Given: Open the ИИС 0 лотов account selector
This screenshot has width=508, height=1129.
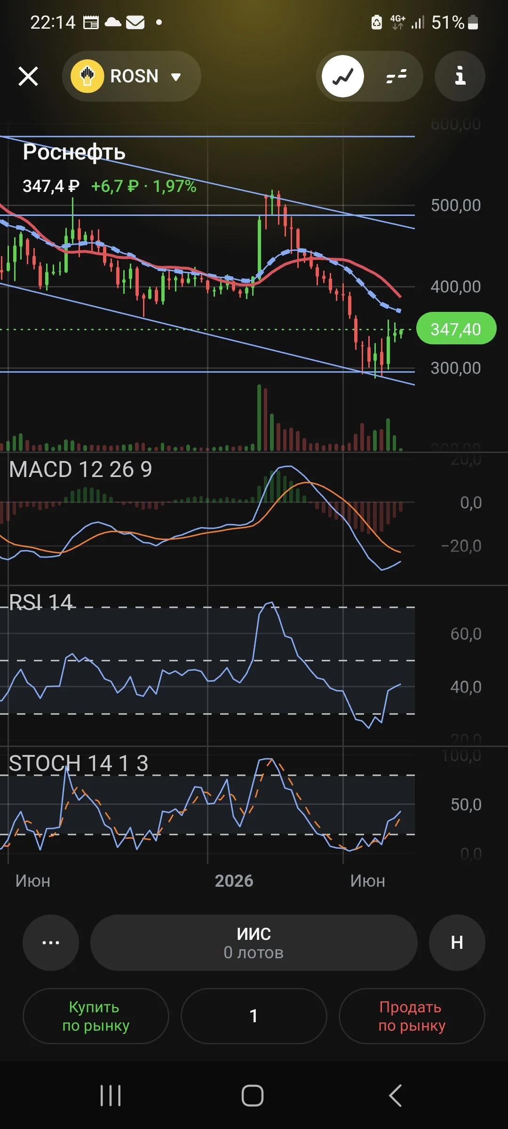Looking at the screenshot, I should coord(254,943).
